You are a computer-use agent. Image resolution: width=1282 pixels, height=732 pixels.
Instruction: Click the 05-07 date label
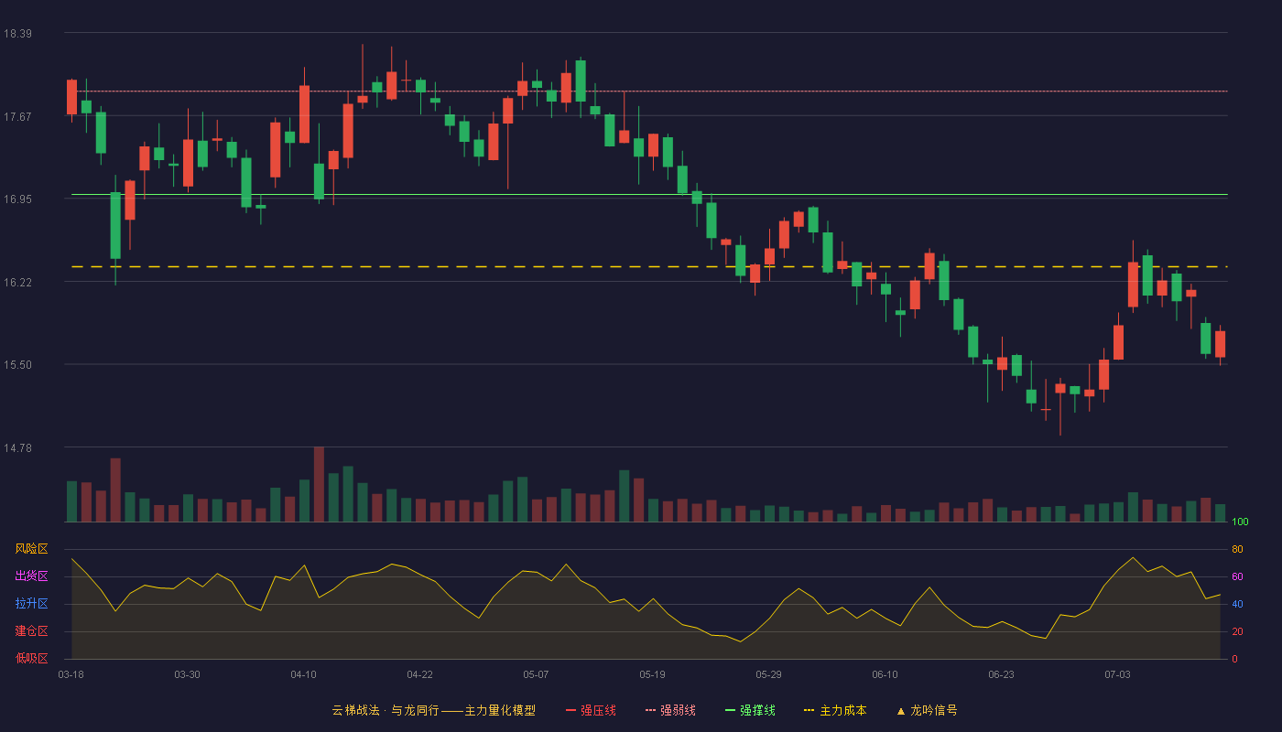pyautogui.click(x=536, y=674)
